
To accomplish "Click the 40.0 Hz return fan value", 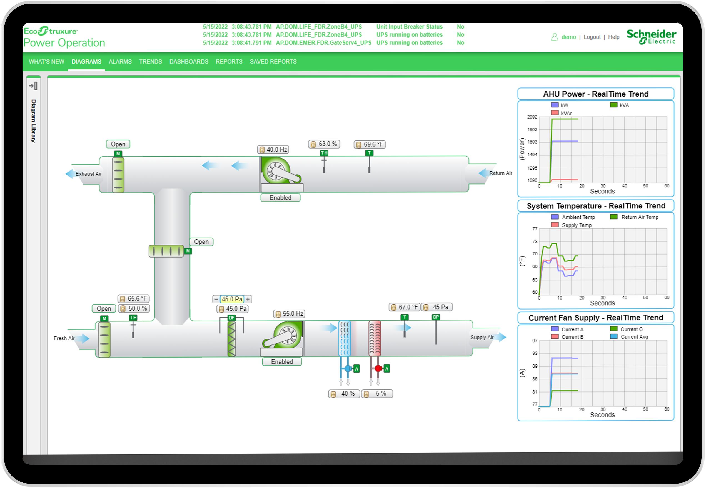I will coord(273,150).
